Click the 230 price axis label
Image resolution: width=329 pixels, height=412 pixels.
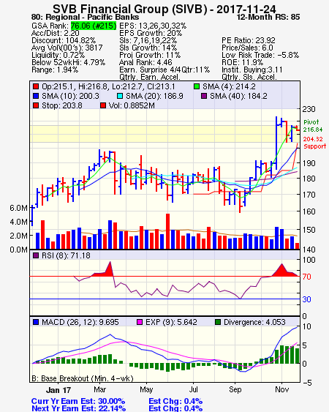click(309, 109)
